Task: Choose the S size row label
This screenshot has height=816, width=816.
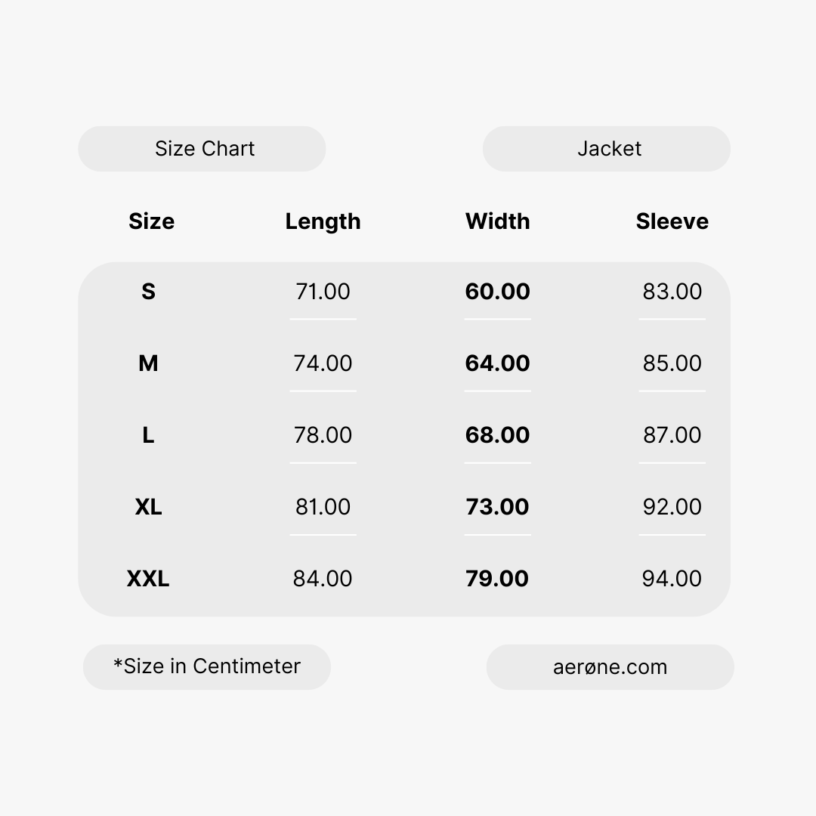Action: pyautogui.click(x=148, y=292)
